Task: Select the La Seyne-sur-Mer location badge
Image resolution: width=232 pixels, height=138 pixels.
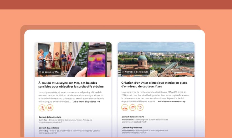Action: pyautogui.click(x=49, y=72)
